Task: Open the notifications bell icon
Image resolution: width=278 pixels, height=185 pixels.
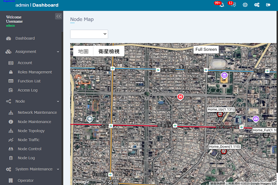Action: tap(221, 5)
